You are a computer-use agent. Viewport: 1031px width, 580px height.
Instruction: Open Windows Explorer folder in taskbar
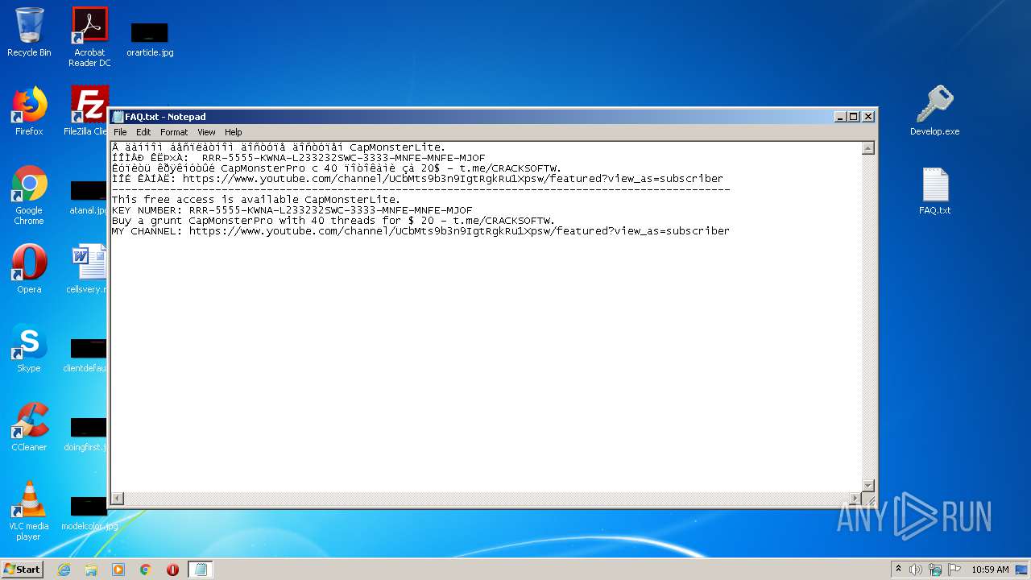click(x=91, y=570)
